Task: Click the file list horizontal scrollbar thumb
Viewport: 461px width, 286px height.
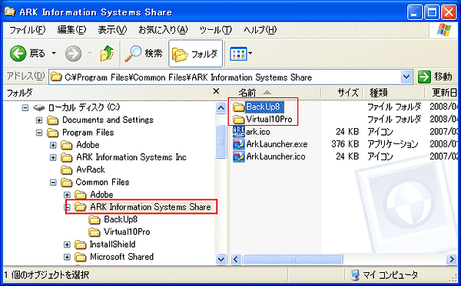Action: [x=293, y=259]
